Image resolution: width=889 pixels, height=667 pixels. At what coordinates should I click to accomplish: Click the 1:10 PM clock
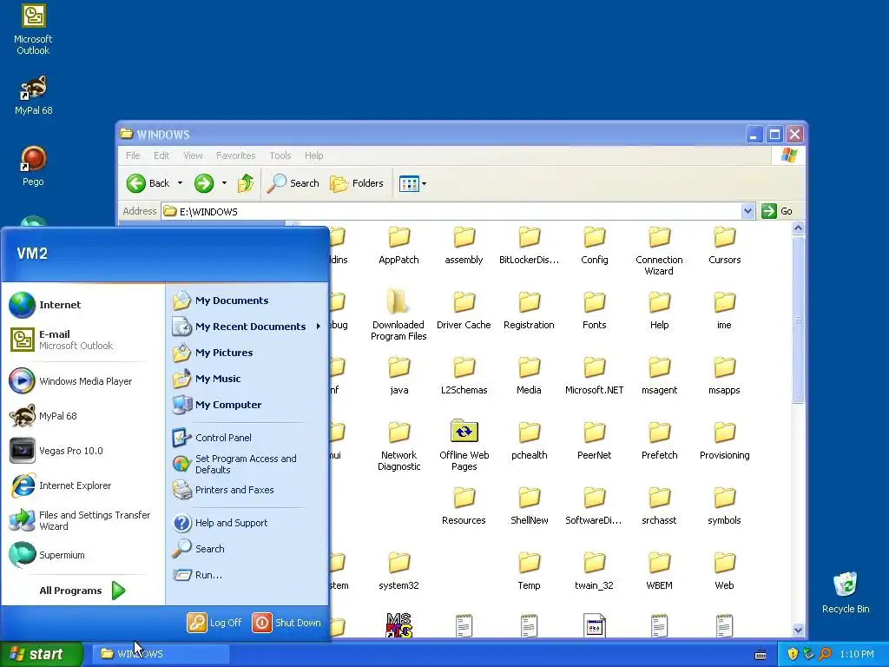pos(857,654)
